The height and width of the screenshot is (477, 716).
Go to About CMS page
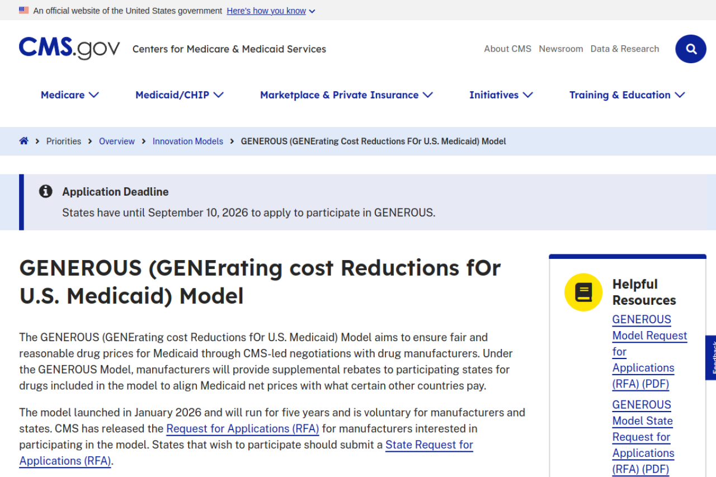click(508, 49)
